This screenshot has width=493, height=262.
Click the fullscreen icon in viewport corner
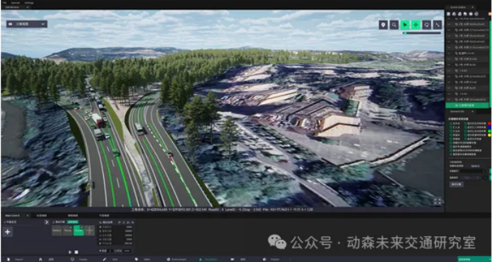[x=438, y=201]
